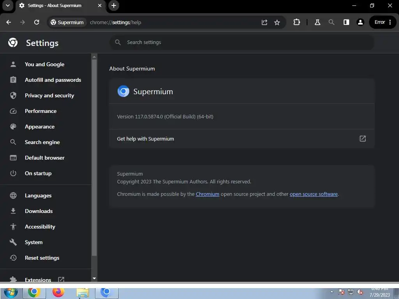
Task: Open the Experiments flask icon
Action: [317, 22]
